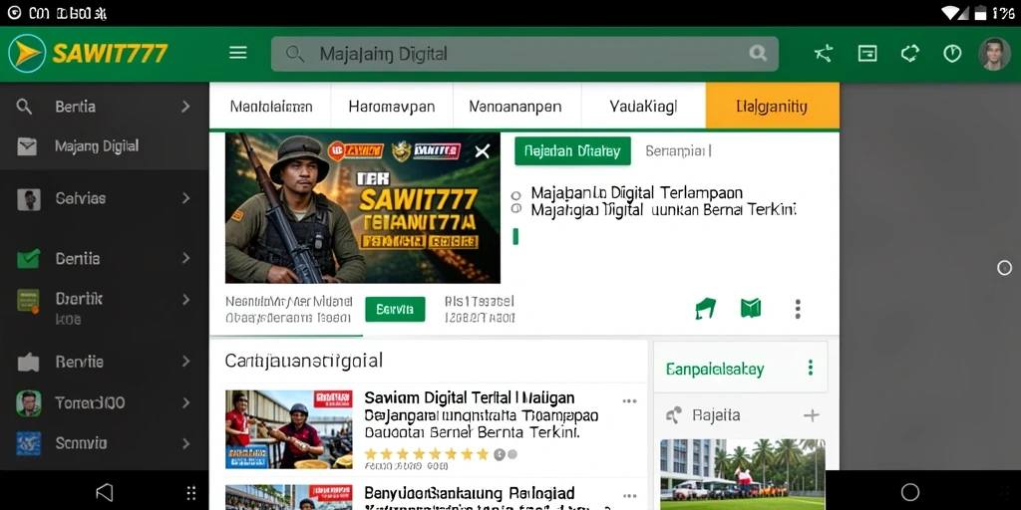The width and height of the screenshot is (1021, 510).
Task: Switch to the Haromavpan tab
Action: point(391,106)
